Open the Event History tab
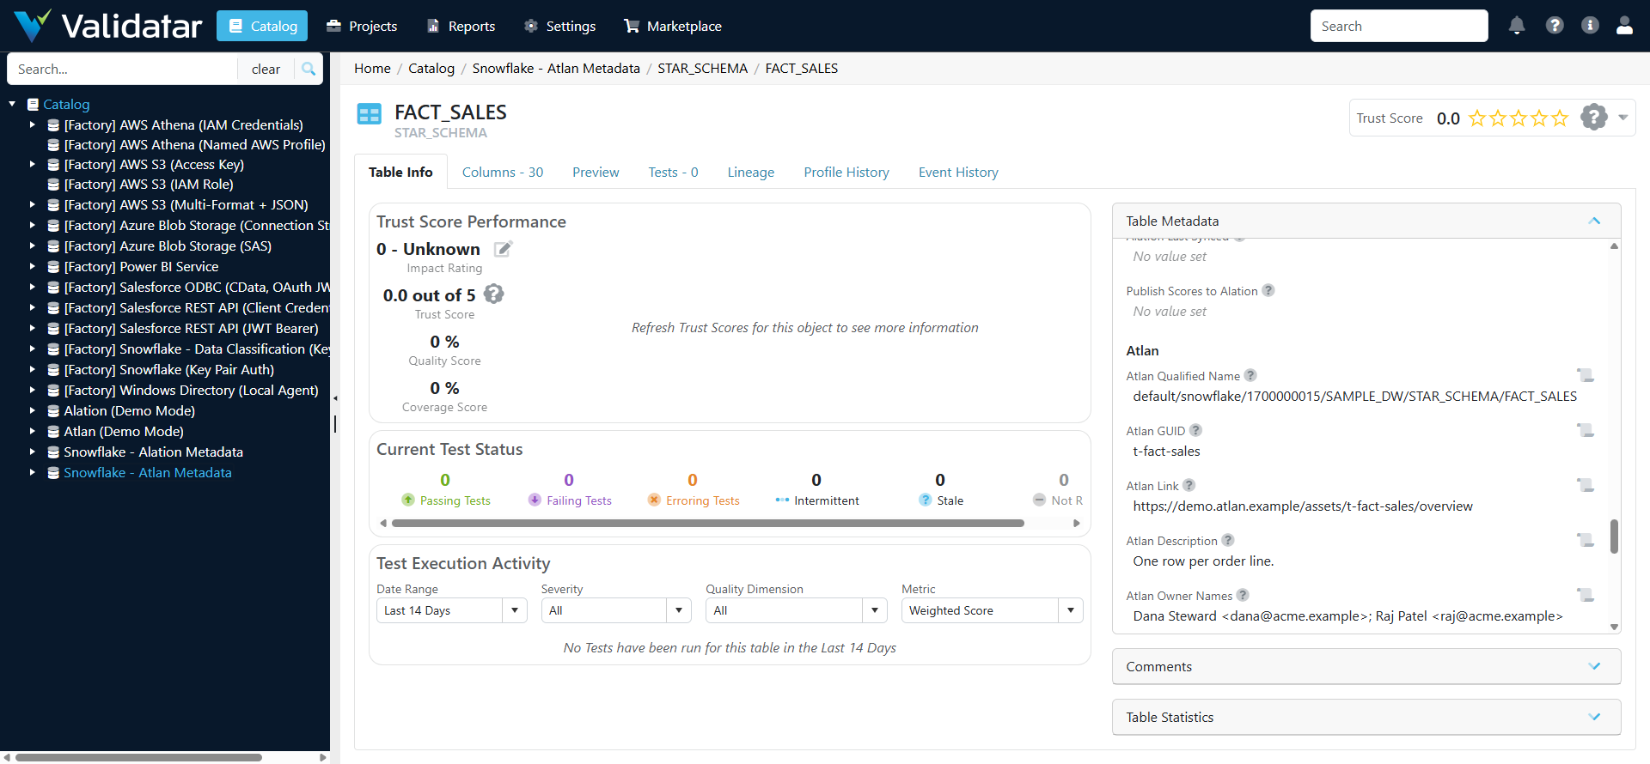Viewport: 1650px width, 764px height. pyautogui.click(x=958, y=172)
